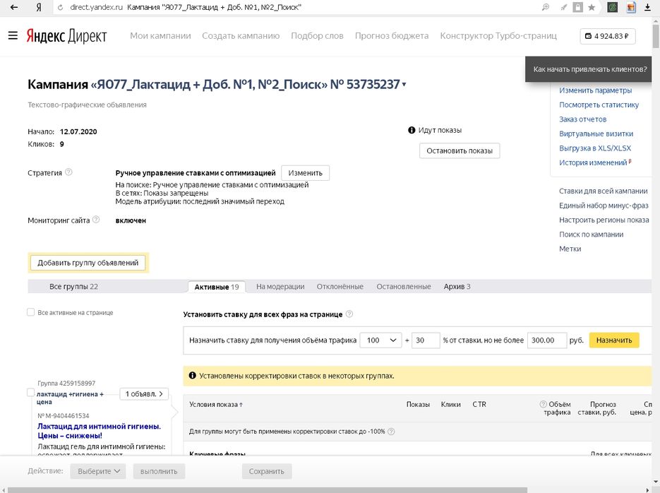The width and height of the screenshot is (660, 493).
Task: Click the Сохранить button
Action: pos(266,472)
